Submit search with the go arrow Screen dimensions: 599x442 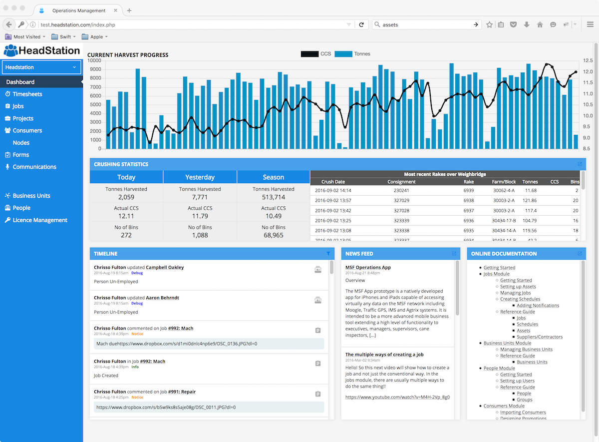click(476, 24)
